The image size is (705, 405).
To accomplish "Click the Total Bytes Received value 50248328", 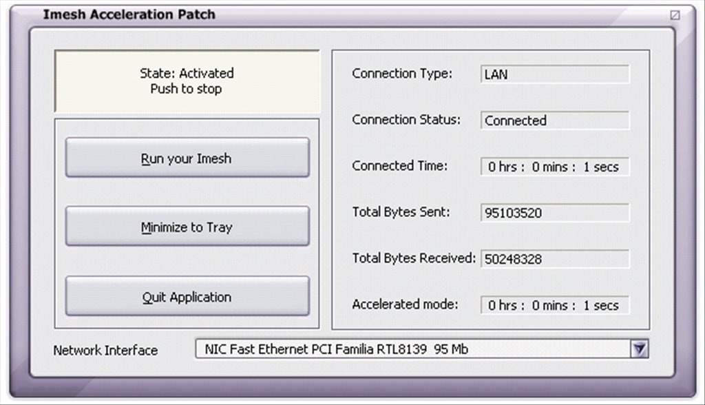I will (555, 259).
